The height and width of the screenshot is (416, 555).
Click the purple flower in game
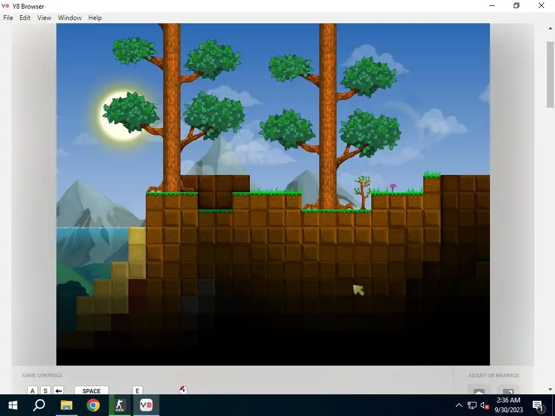[x=393, y=187]
